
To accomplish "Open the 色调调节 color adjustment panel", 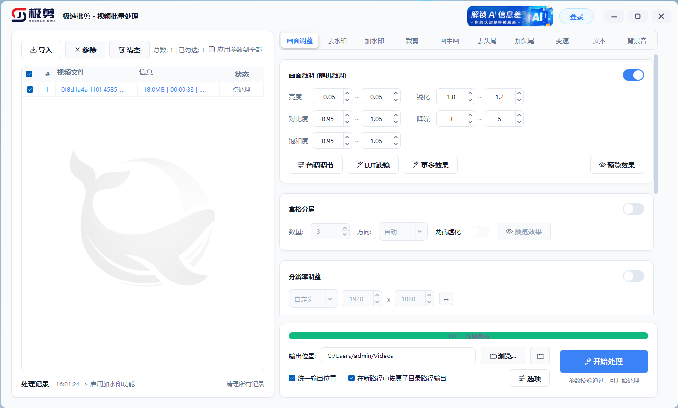I will pyautogui.click(x=315, y=165).
